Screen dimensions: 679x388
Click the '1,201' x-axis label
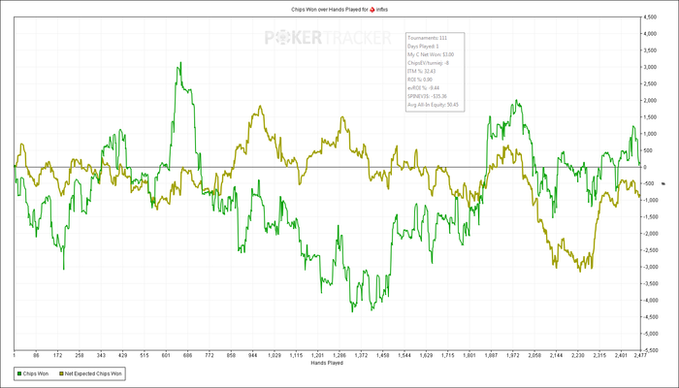(x=318, y=356)
